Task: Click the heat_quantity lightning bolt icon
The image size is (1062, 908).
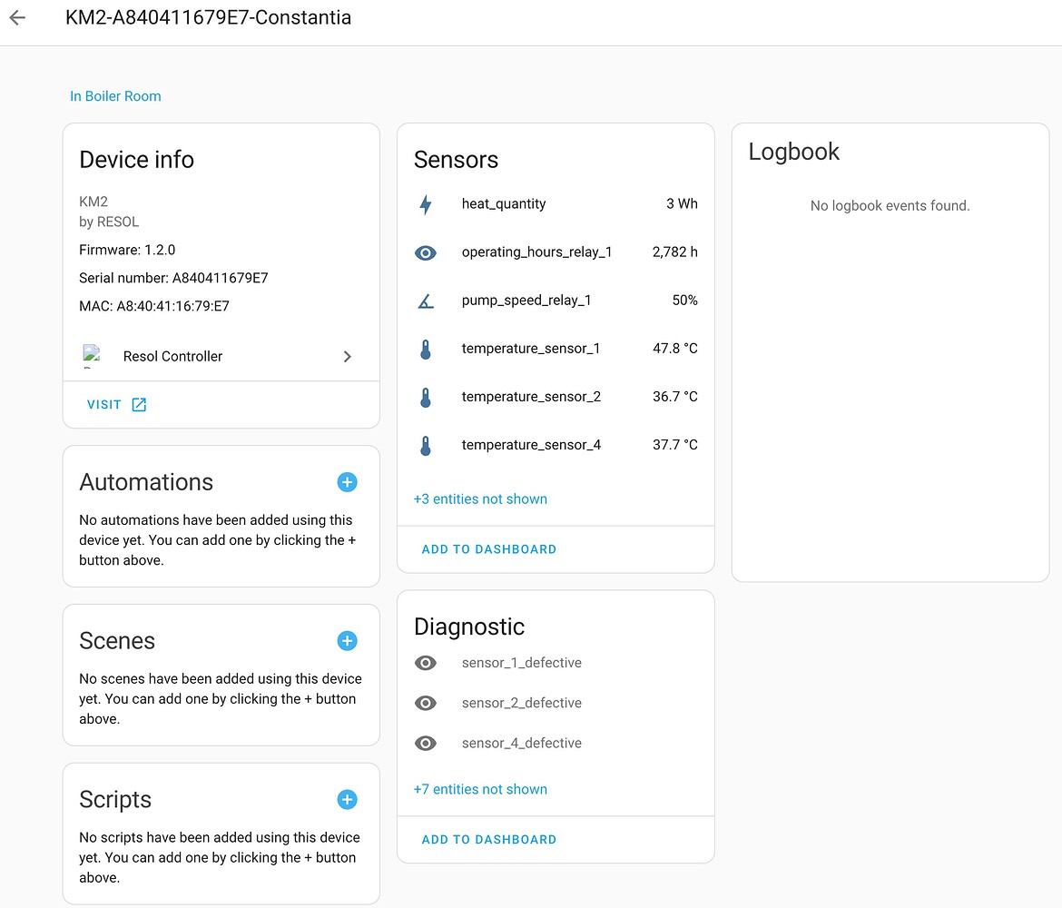Action: click(x=426, y=204)
